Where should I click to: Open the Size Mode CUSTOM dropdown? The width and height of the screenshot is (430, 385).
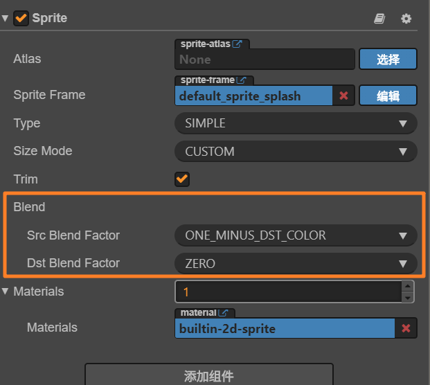tap(296, 151)
